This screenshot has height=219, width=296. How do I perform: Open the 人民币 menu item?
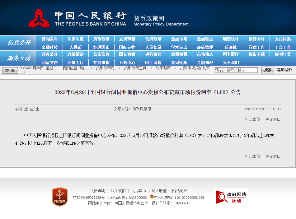tap(76, 47)
